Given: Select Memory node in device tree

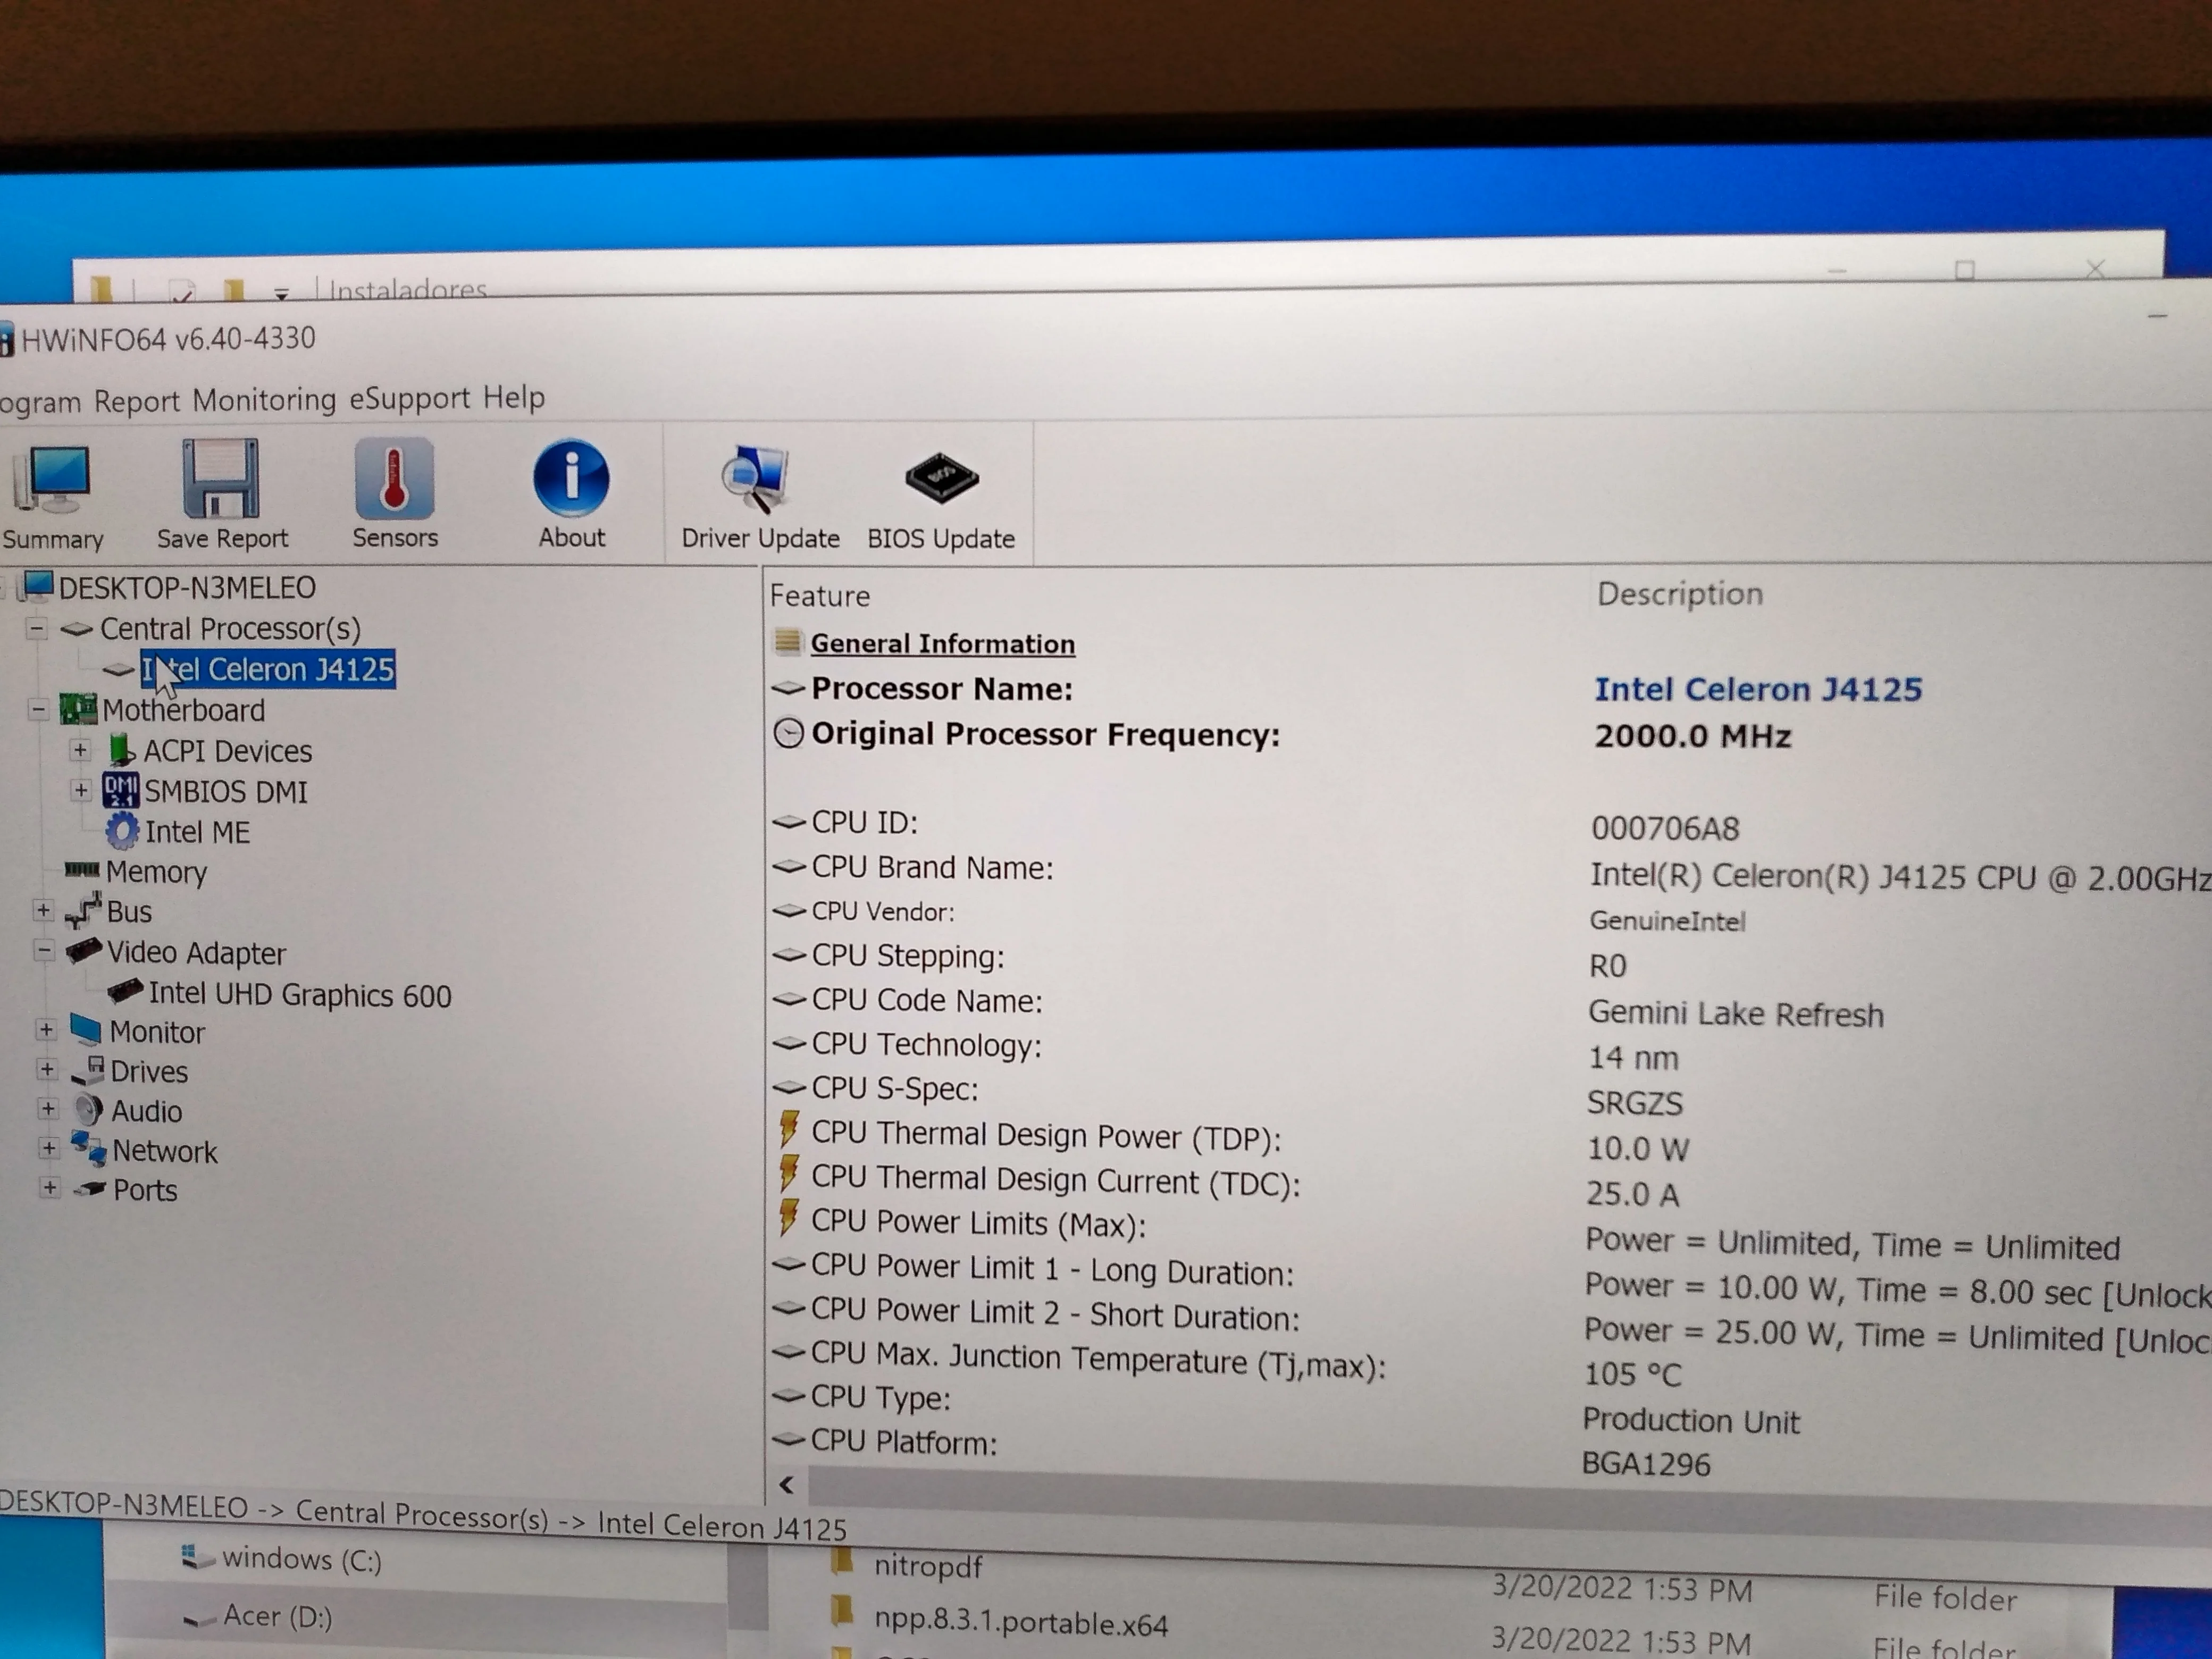Looking at the screenshot, I should pyautogui.click(x=156, y=872).
